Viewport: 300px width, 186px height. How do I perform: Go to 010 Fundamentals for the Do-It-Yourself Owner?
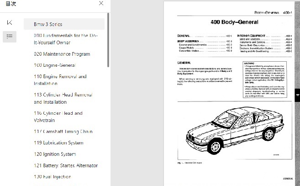(66, 39)
